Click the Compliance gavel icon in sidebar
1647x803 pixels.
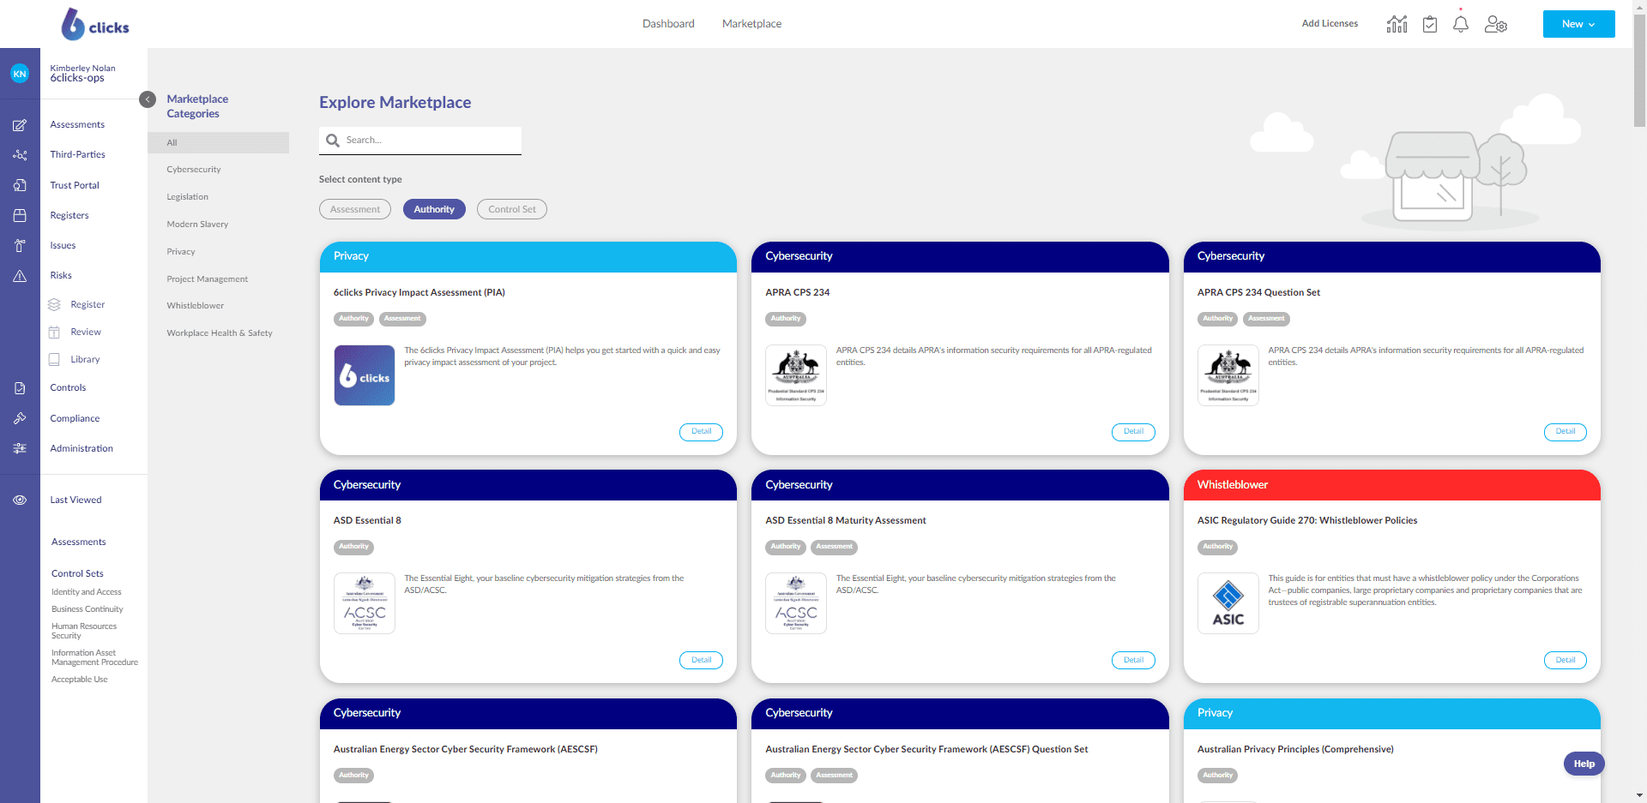pos(20,418)
